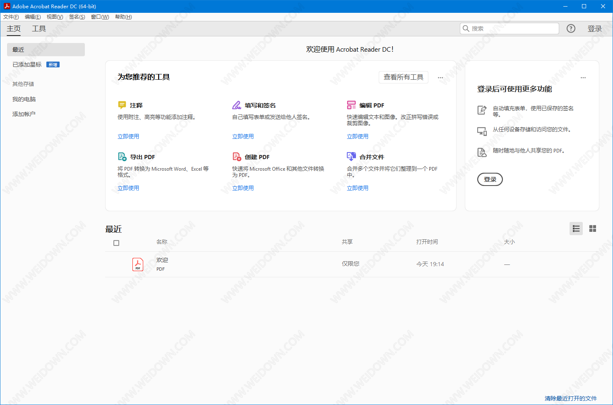The height and width of the screenshot is (405, 613).
Task: Click the 注释 comment tool icon
Action: pos(122,105)
